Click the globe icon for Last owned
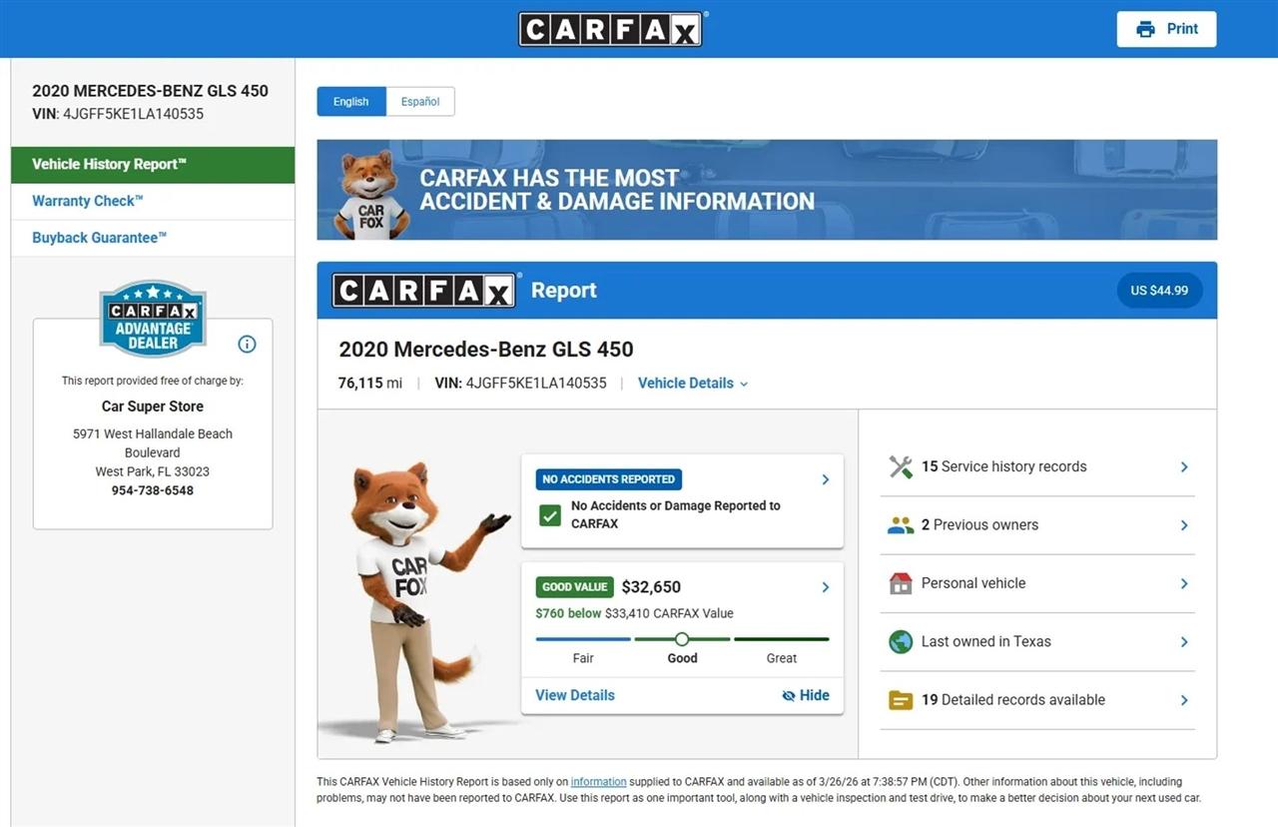 [901, 642]
